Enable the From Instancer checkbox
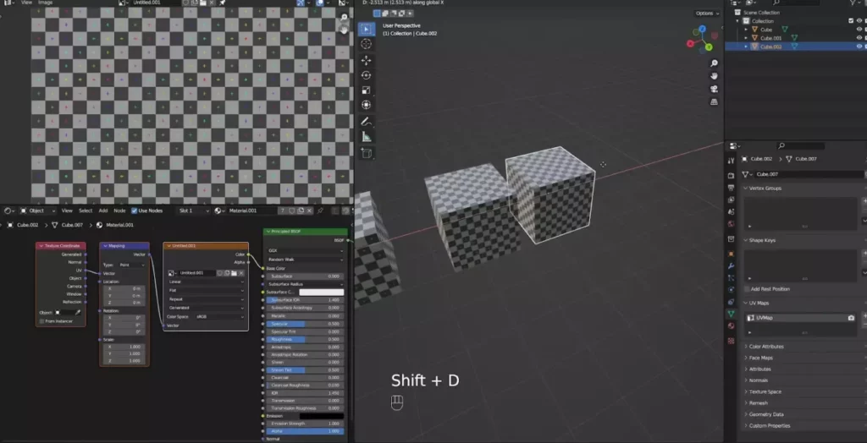Viewport: 867px width, 443px height. (x=41, y=320)
